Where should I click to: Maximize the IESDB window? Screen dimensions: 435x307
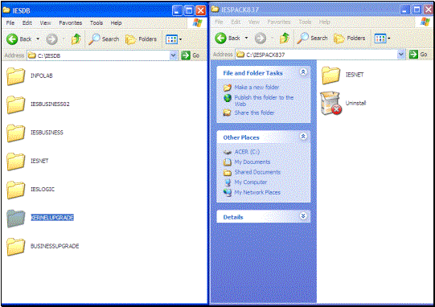[x=189, y=10]
